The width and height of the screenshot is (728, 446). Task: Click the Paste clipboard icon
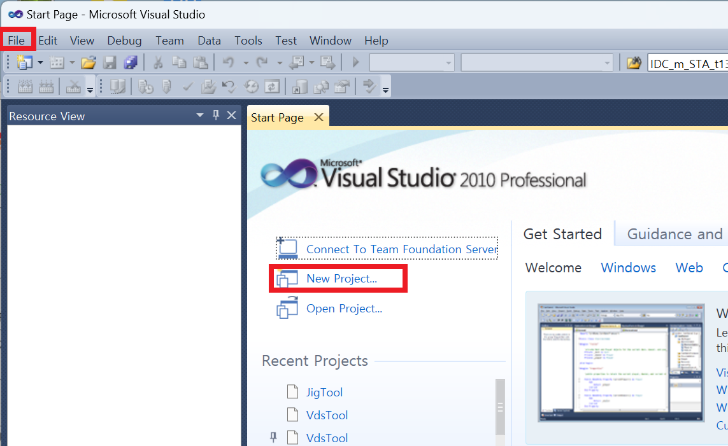click(x=200, y=62)
